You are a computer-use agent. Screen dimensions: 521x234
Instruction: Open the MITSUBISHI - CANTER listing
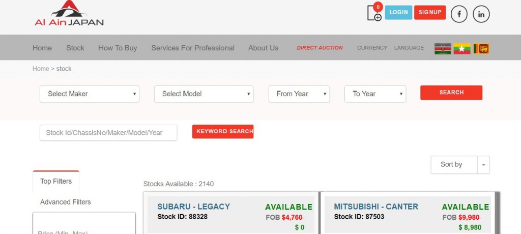376,207
